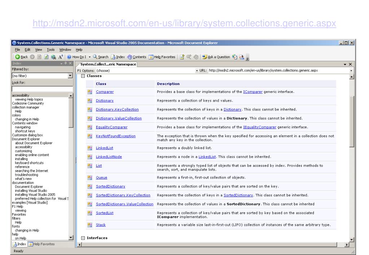Click the Check Question Status icon

pyautogui.click(x=234, y=57)
